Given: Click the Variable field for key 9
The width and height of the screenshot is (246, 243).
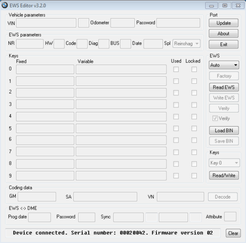Looking at the screenshot, I should coord(121,175).
